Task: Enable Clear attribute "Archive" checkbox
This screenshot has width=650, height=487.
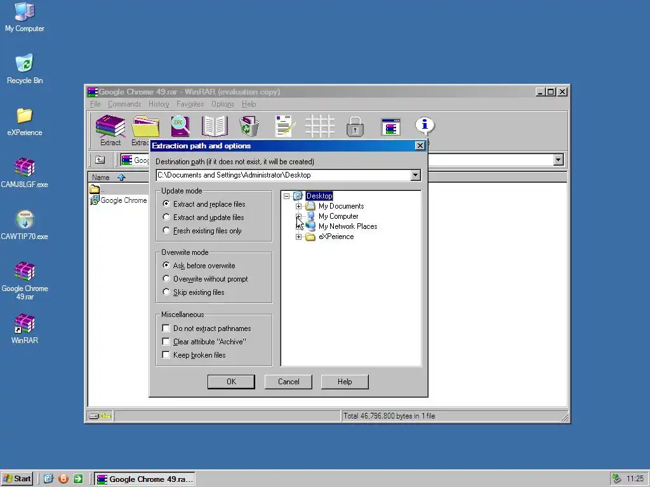Action: [166, 342]
